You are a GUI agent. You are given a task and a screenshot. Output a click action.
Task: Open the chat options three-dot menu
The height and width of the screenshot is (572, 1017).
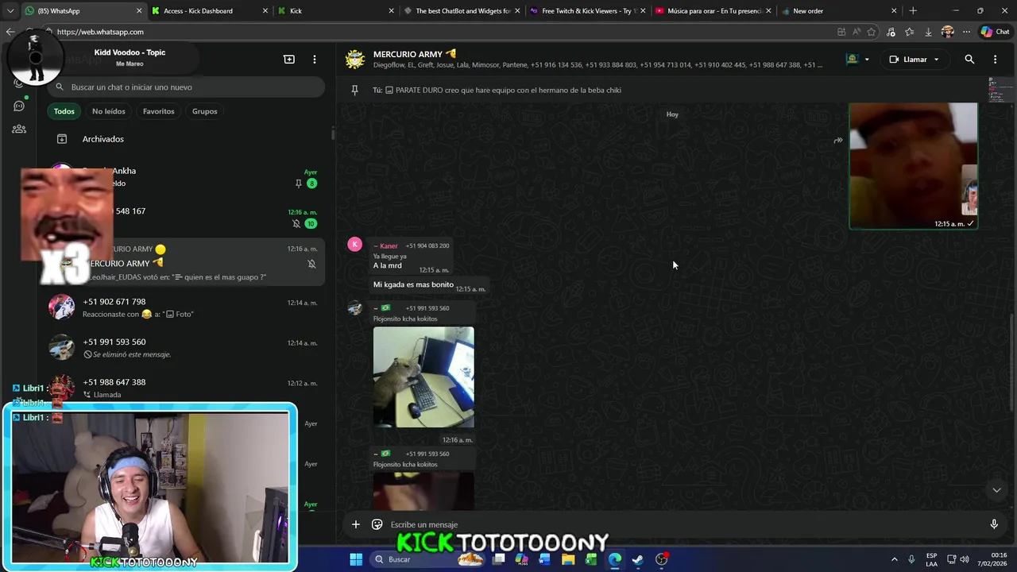(x=995, y=60)
